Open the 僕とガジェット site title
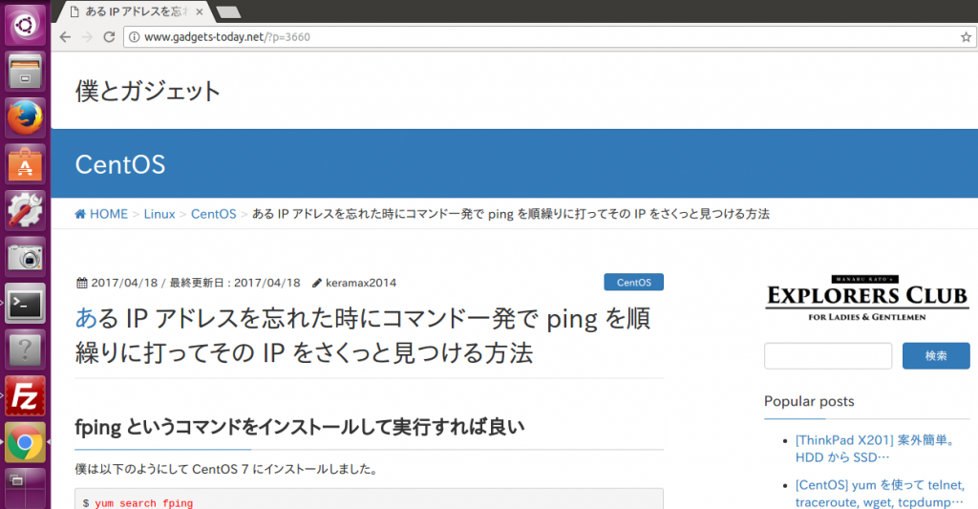This screenshot has height=509, width=978. (x=148, y=91)
